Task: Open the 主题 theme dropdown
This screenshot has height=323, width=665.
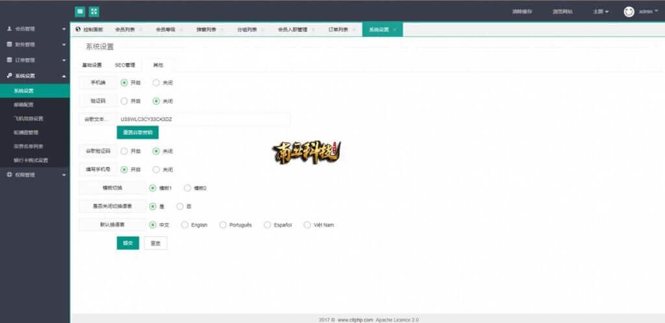Action: coord(600,12)
